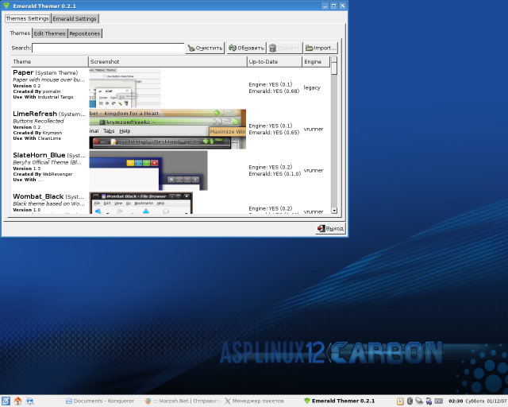The image size is (508, 407).
Task: Click 'Emerald: YES (0.65)' status for LimeRefresh
Action: tap(274, 133)
